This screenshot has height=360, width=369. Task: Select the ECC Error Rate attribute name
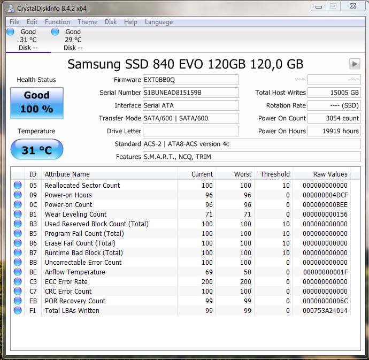point(66,281)
